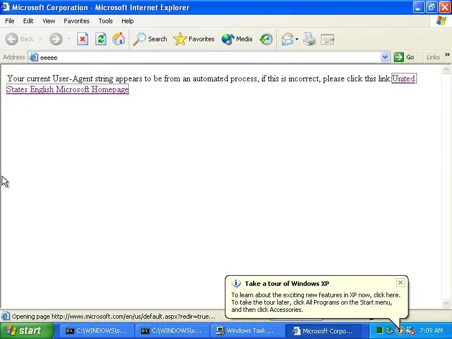Click the page icon in address bar

34,57
